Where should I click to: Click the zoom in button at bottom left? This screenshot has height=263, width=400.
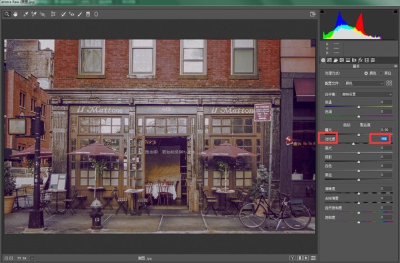point(11,258)
